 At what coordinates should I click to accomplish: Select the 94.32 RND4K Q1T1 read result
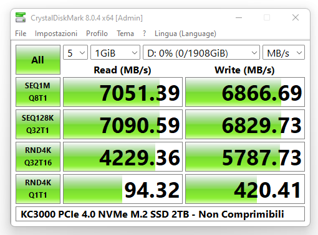tap(123, 189)
